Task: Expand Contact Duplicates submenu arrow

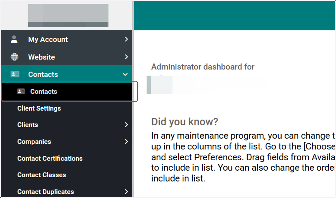Action: pos(126,192)
